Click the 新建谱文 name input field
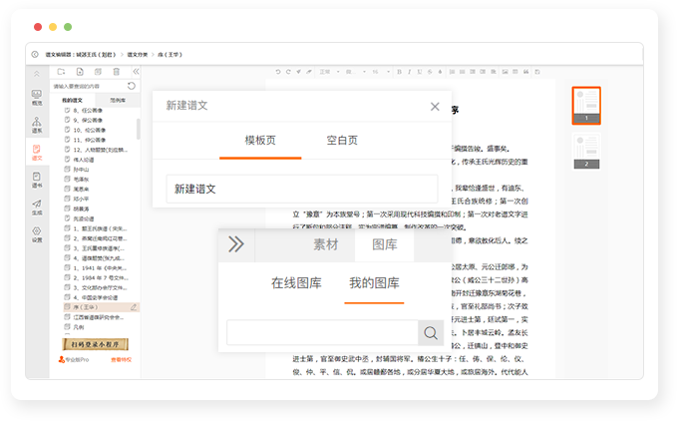The height and width of the screenshot is (421, 677). point(301,189)
